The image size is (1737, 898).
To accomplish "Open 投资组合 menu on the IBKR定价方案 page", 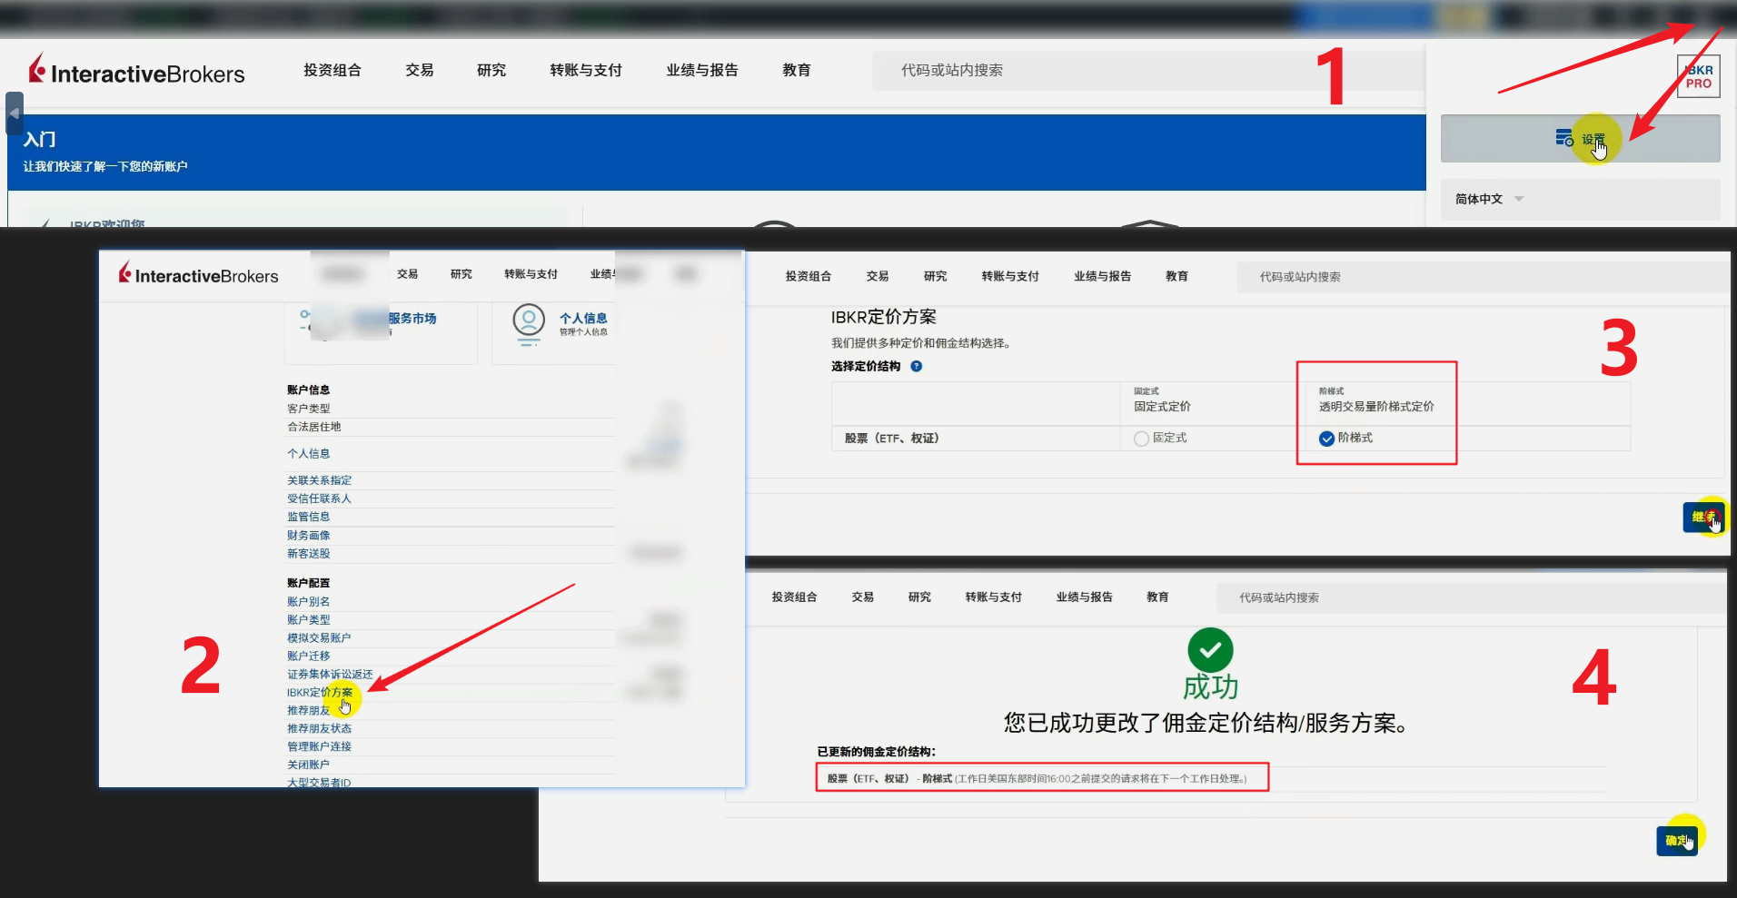I will click(x=809, y=276).
